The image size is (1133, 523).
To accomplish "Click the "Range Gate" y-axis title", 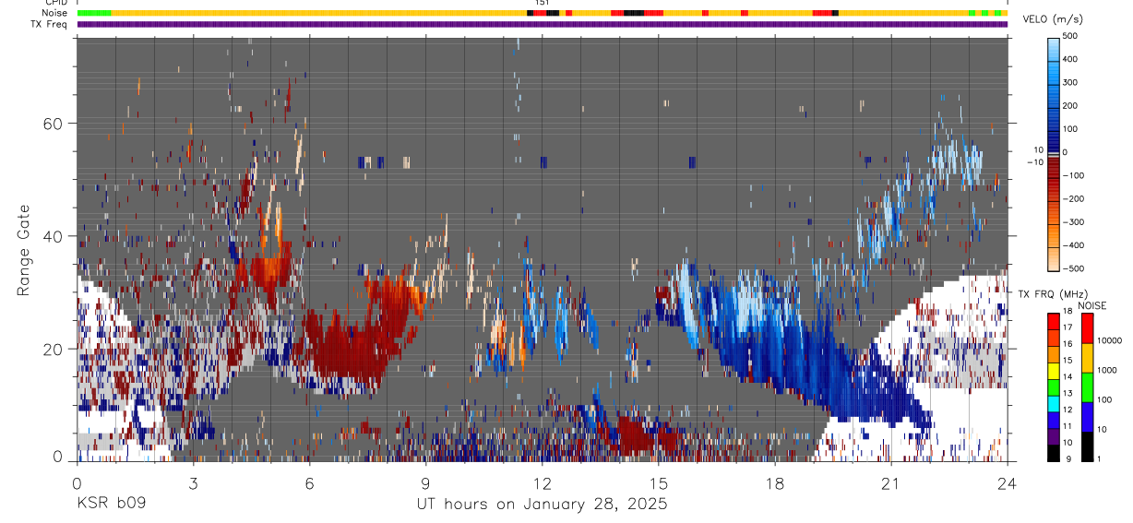I will coord(24,249).
